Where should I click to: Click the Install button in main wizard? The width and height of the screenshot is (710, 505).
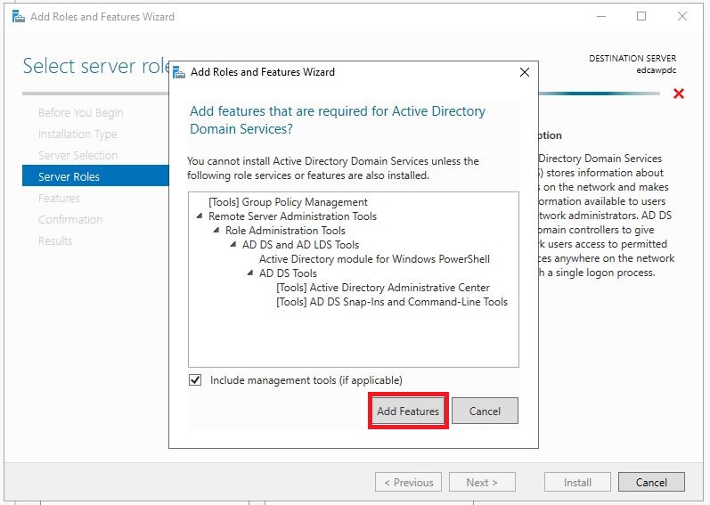pyautogui.click(x=577, y=483)
